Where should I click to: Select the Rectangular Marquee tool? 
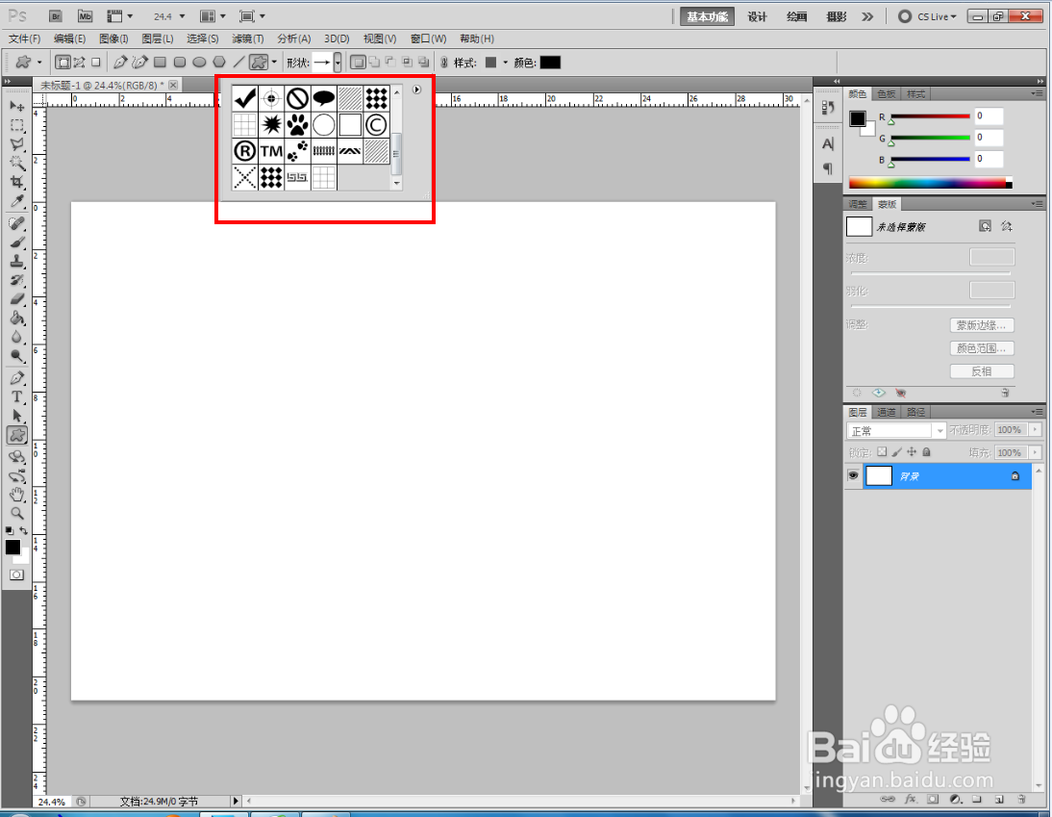click(16, 125)
